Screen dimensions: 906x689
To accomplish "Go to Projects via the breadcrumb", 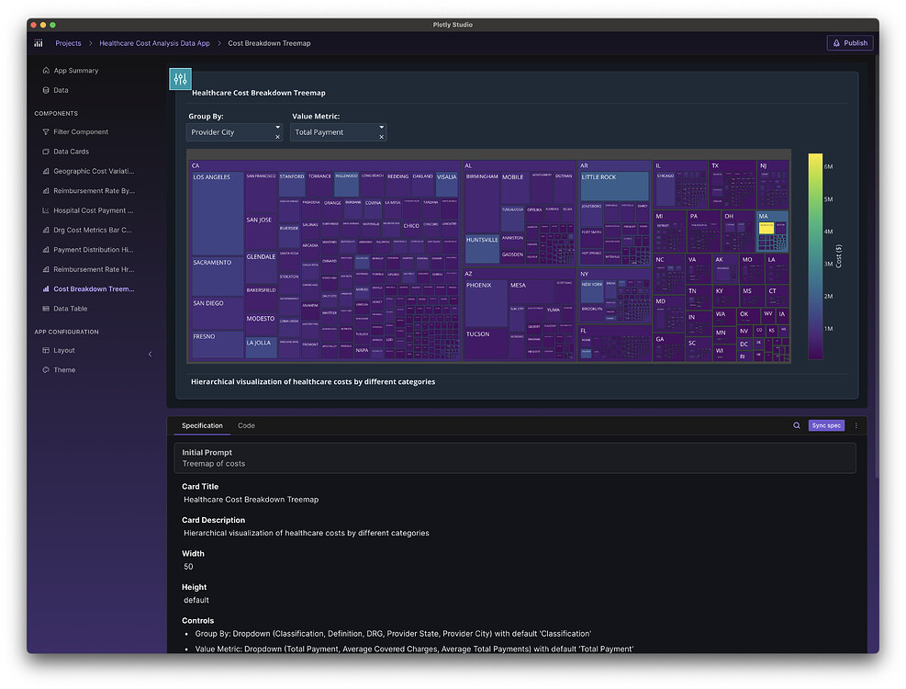I will pos(68,42).
